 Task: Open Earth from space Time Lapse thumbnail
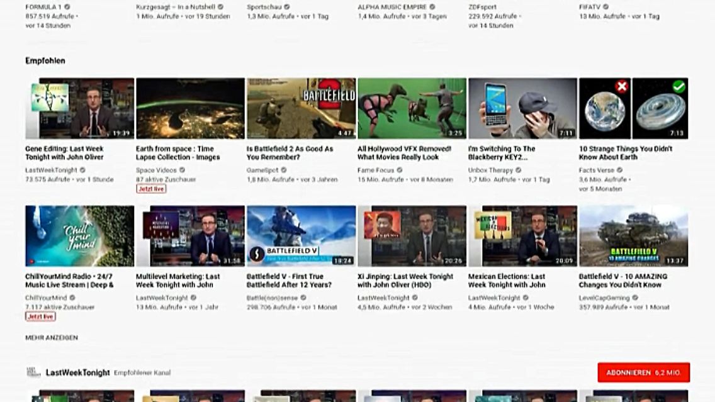click(x=190, y=108)
